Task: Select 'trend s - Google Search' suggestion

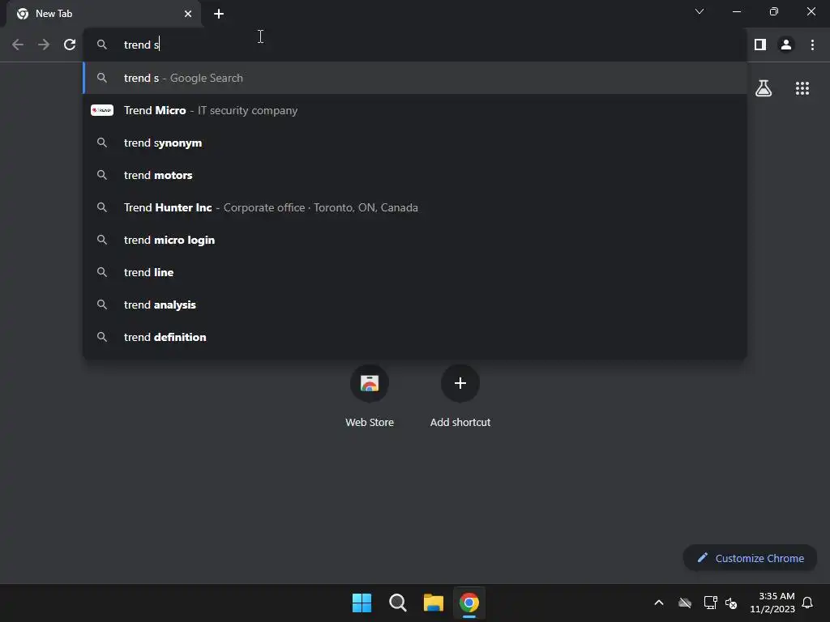Action: [x=415, y=78]
